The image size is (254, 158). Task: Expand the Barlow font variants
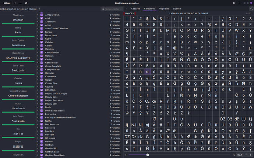38,32
